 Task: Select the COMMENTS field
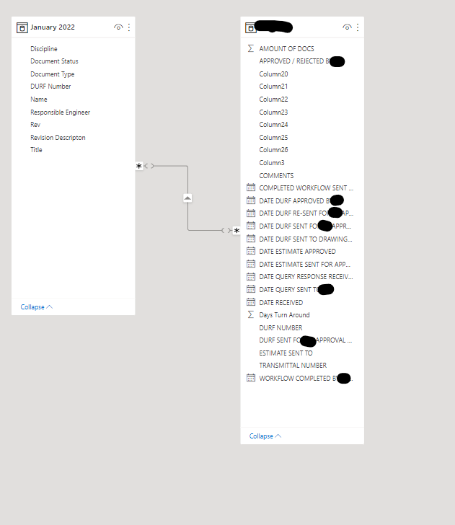[277, 176]
